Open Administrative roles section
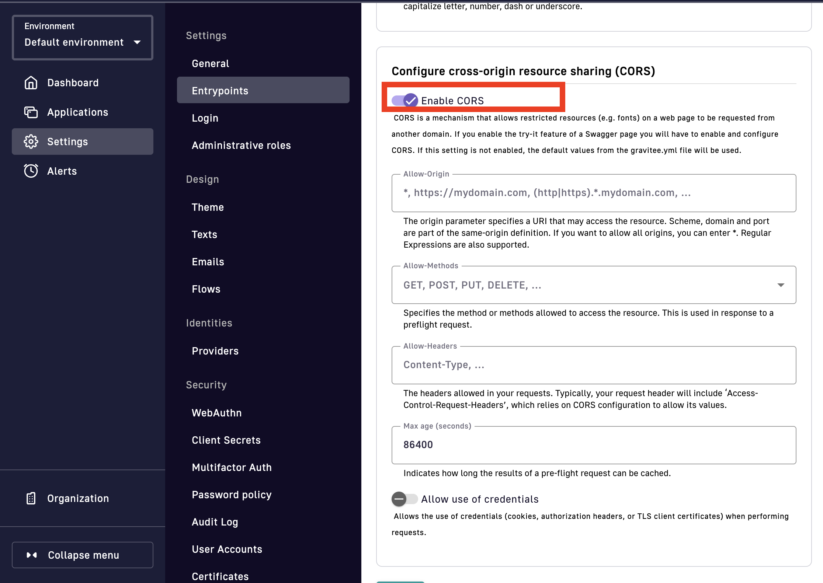Viewport: 823px width, 583px height. (x=241, y=145)
